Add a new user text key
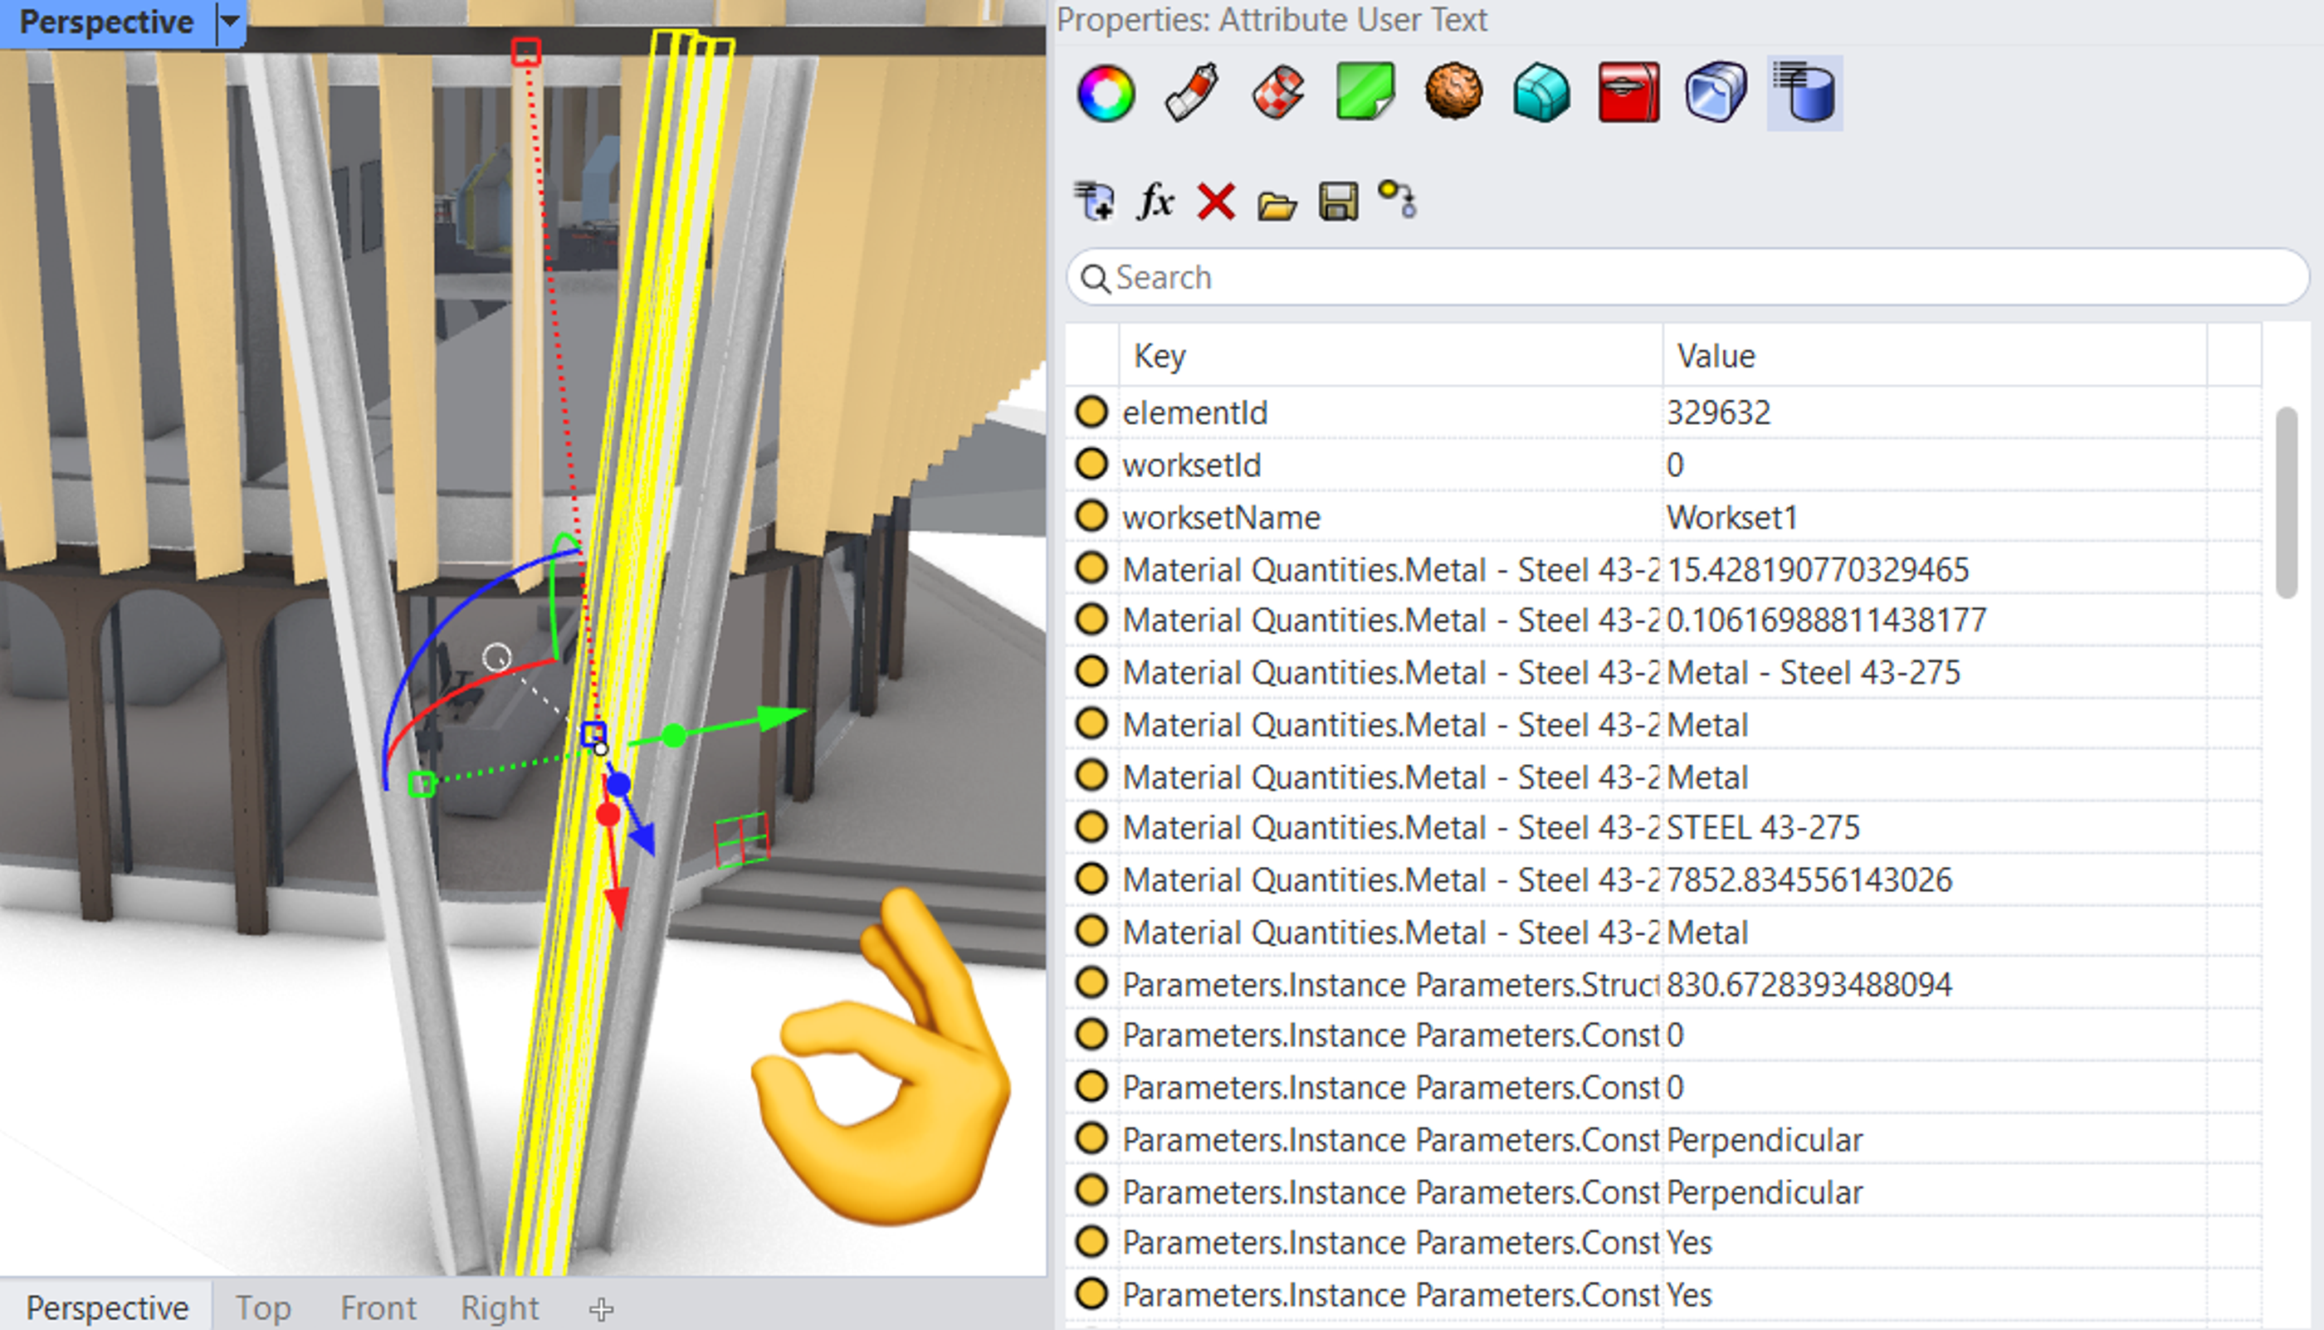This screenshot has height=1330, width=2324. click(x=1095, y=201)
